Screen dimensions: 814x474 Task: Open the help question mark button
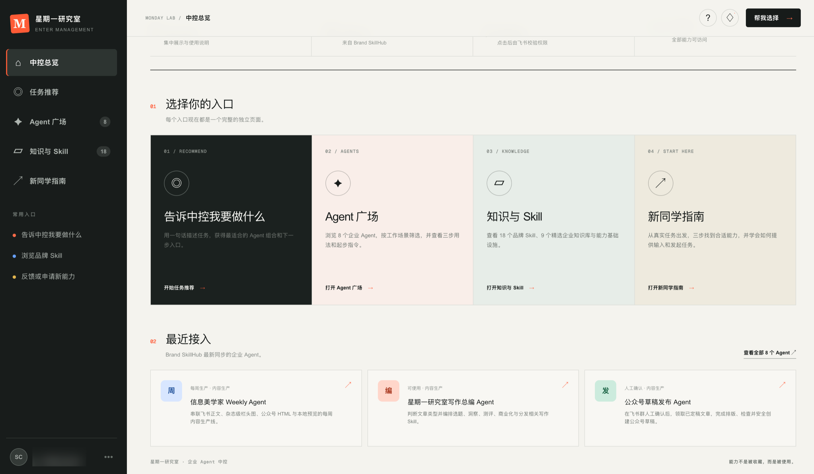point(708,18)
